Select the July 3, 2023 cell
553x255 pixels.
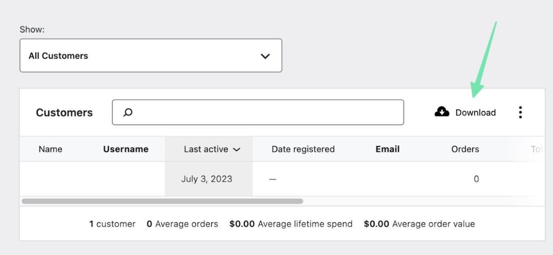click(x=207, y=179)
